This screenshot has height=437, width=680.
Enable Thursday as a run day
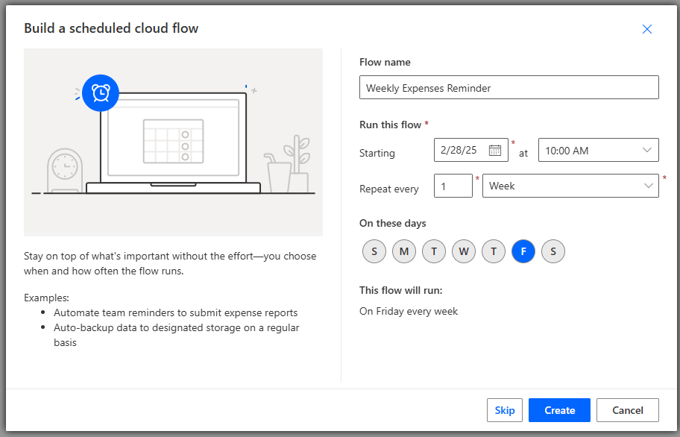coord(494,251)
